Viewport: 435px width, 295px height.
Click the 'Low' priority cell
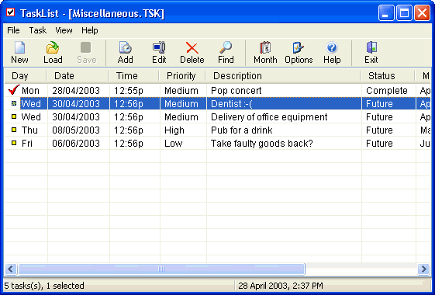(174, 144)
